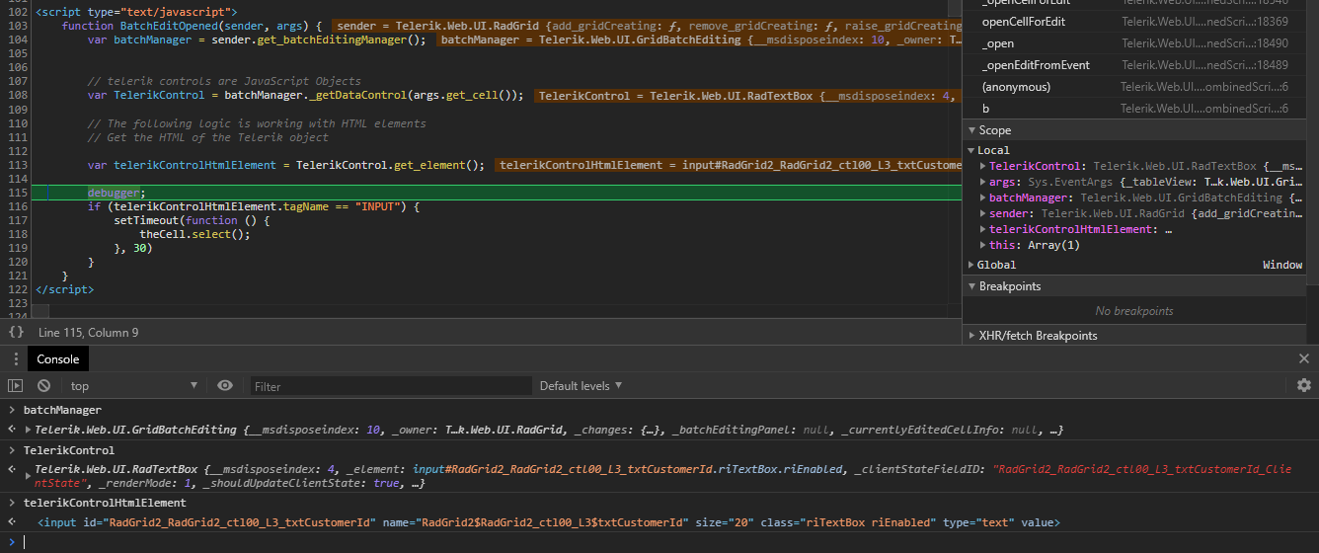This screenshot has width=1319, height=553.
Task: Collapse the Local scope group
Action: tap(971, 150)
